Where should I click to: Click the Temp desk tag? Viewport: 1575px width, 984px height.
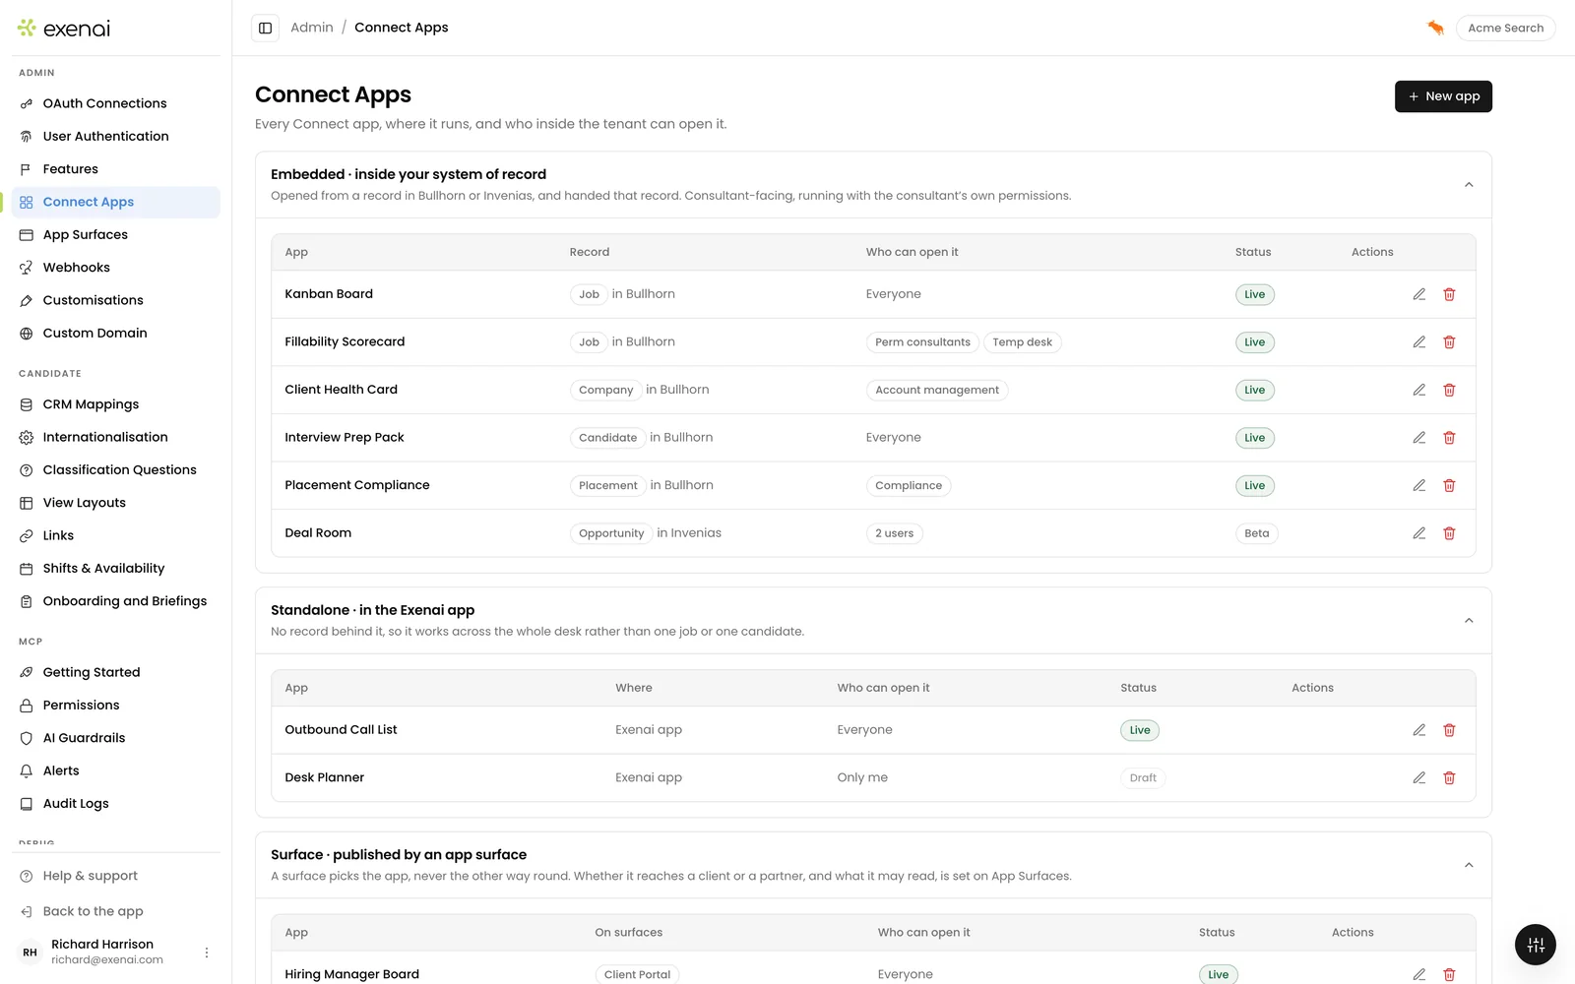click(1022, 342)
